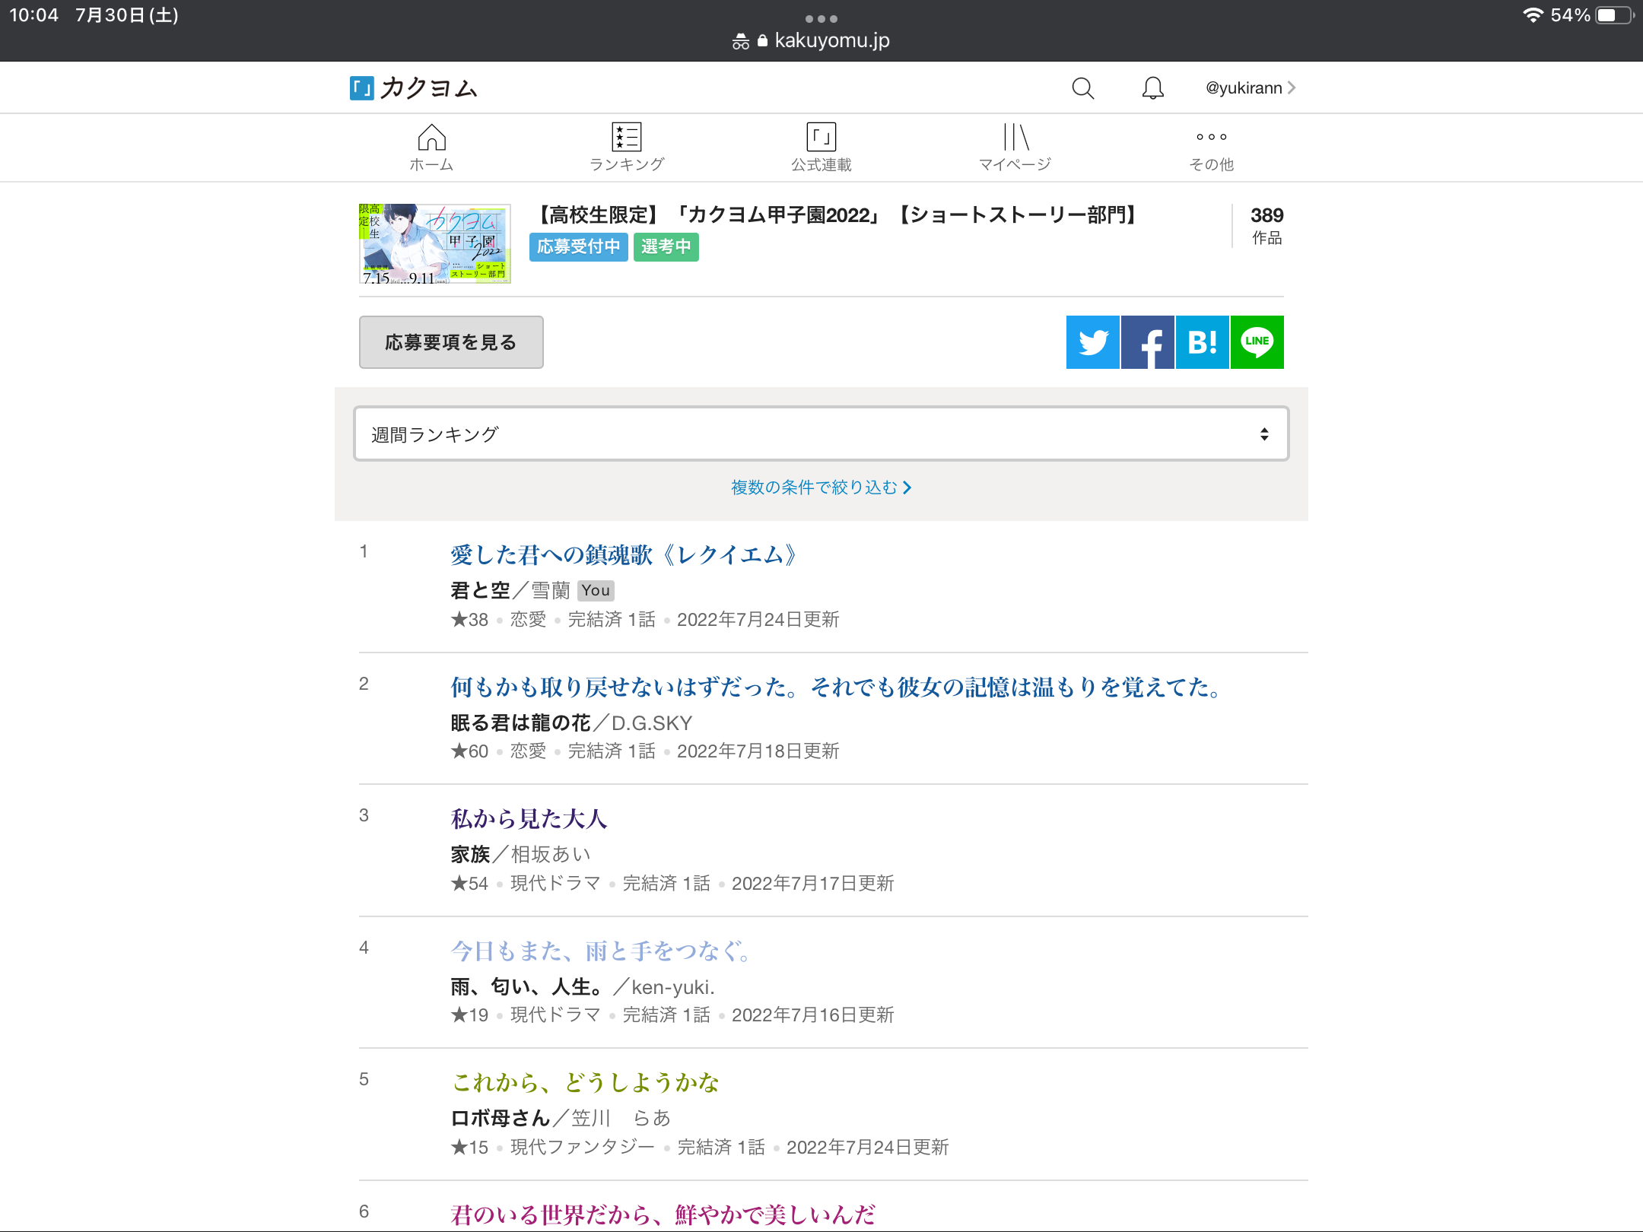Open ランキング tab
Viewport: 1643px width, 1232px height.
(627, 148)
